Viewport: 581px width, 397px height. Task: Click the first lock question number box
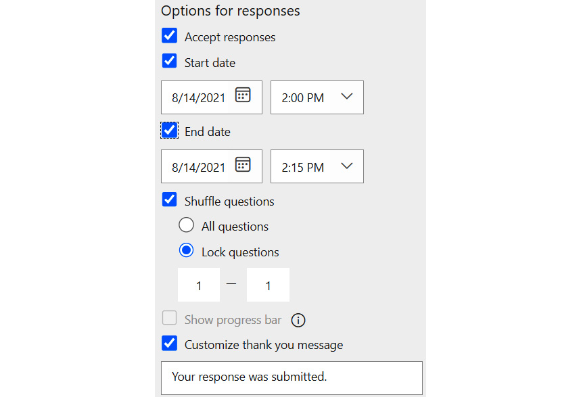click(x=199, y=285)
